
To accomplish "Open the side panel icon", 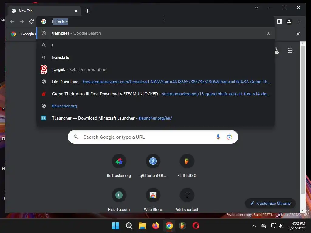I will pos(279,22).
